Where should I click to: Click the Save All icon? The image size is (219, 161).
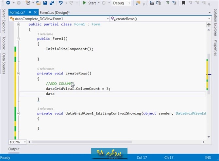coord(52,3)
